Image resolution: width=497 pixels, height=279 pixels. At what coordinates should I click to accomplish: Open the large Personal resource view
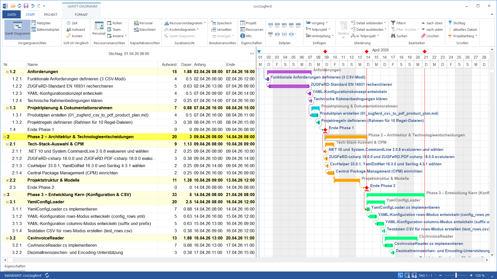pos(99,28)
